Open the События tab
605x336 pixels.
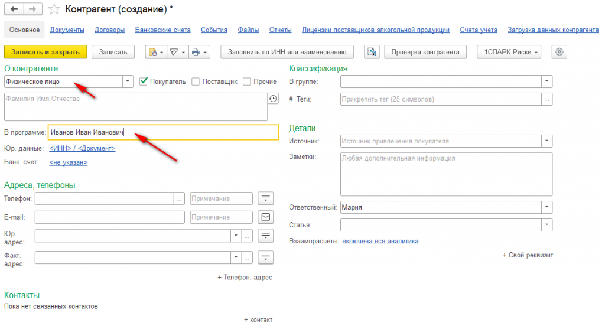(x=214, y=30)
